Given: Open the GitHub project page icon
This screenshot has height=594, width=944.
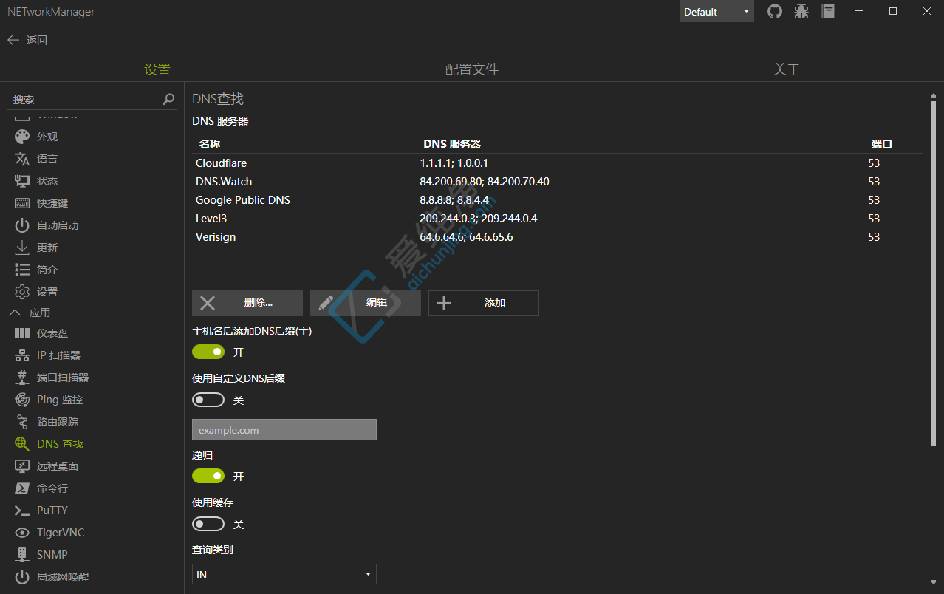Looking at the screenshot, I should 775,11.
